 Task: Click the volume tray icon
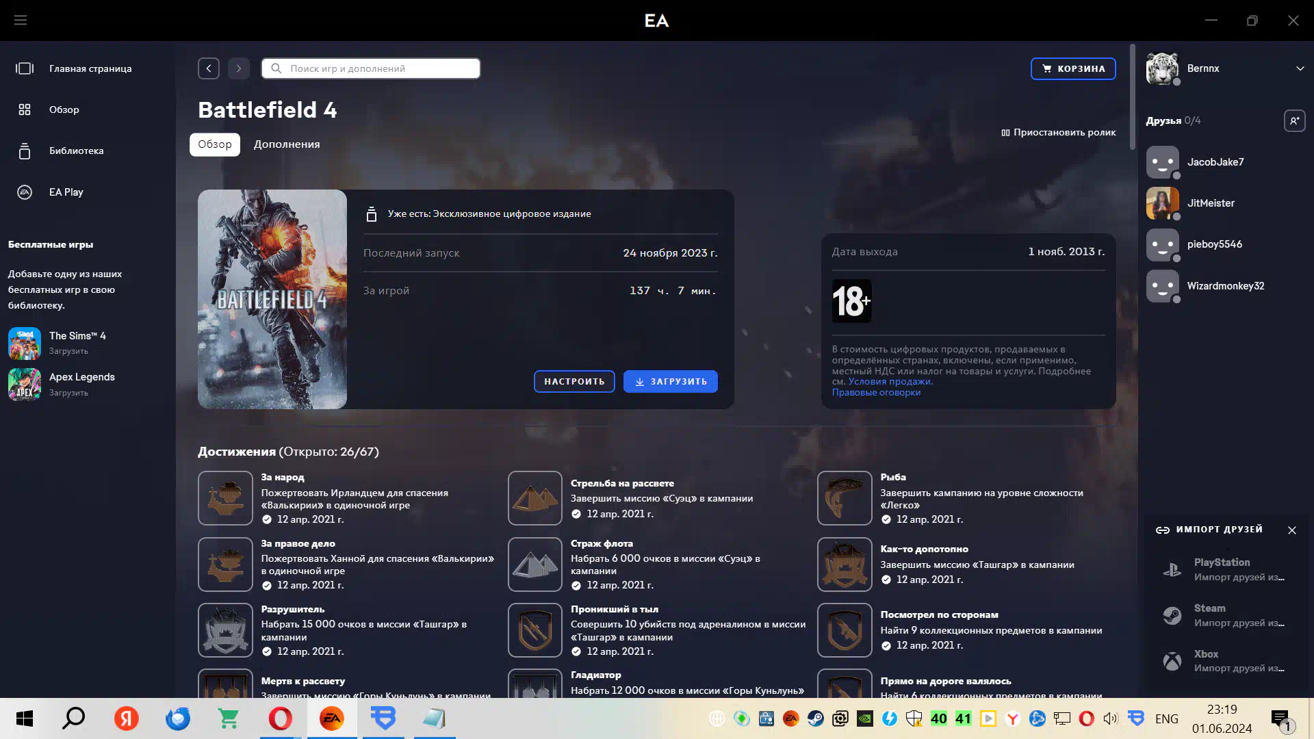point(1111,718)
